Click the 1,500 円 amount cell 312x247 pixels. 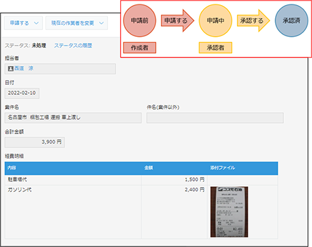pyautogui.click(x=174, y=180)
